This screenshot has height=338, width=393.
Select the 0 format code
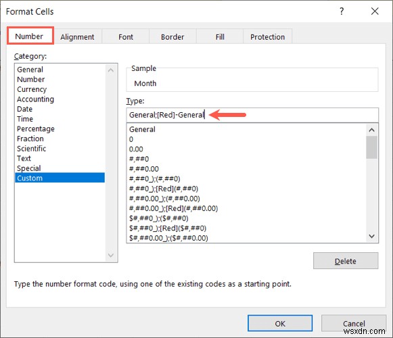pyautogui.click(x=246, y=139)
